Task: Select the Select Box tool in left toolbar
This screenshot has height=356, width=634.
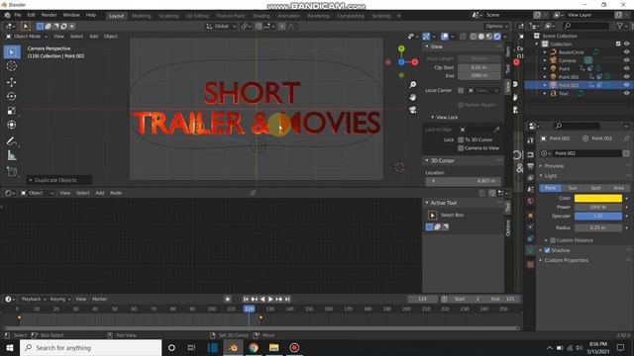Action: coord(12,52)
